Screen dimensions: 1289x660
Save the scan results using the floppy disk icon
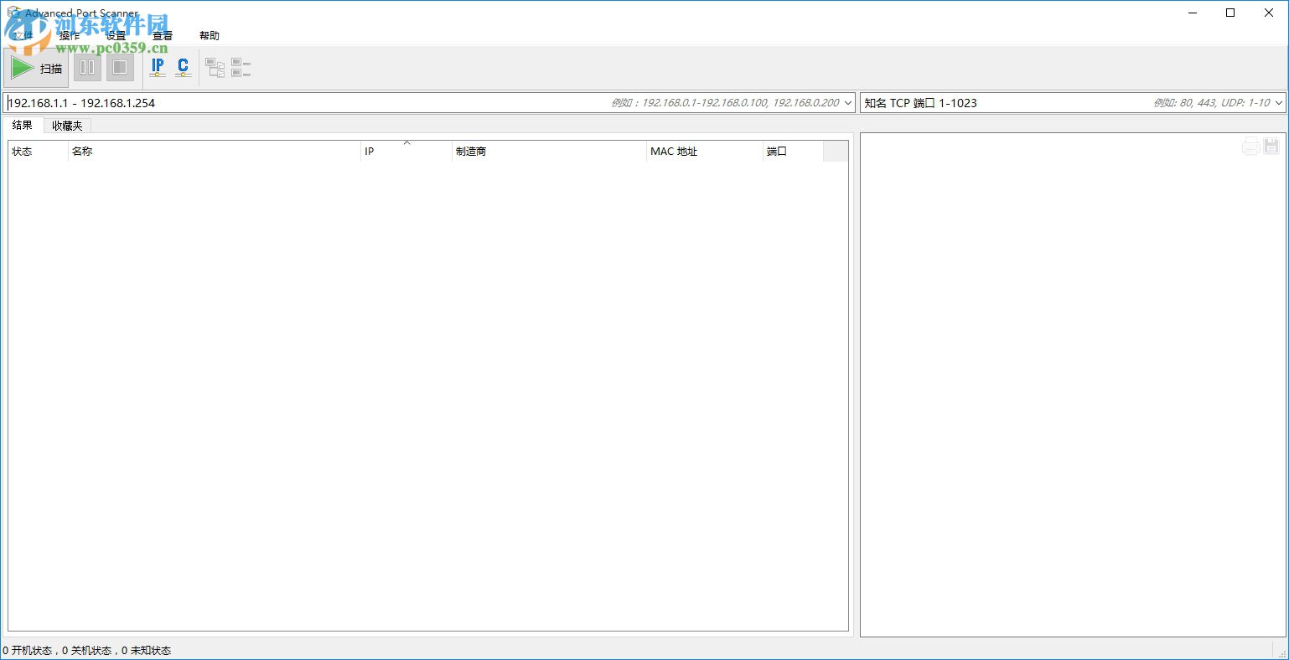(1271, 145)
